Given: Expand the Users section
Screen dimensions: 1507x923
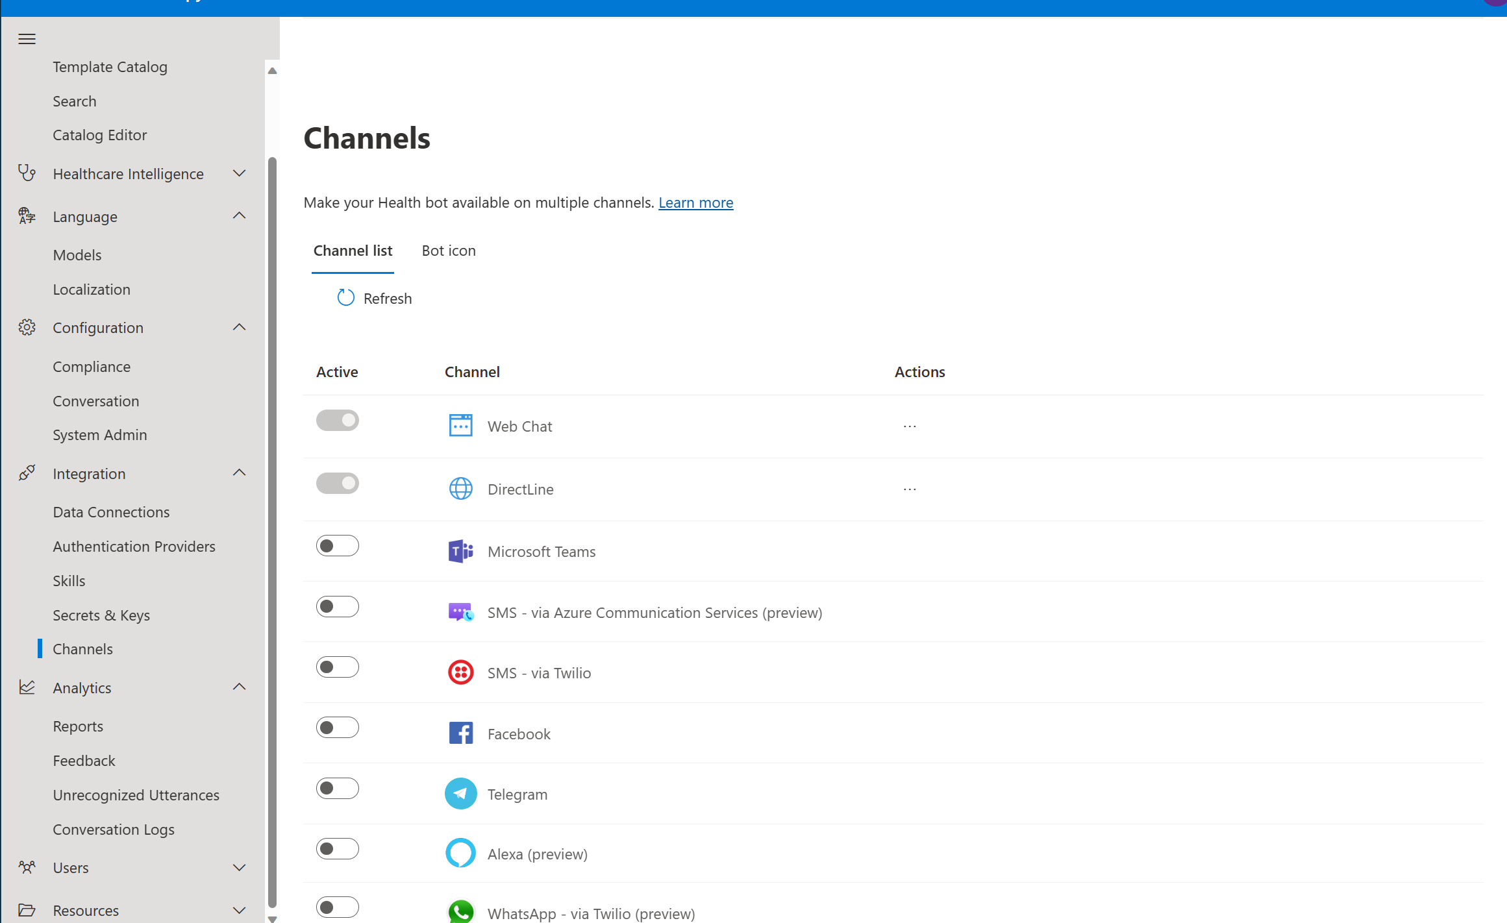Looking at the screenshot, I should 239,867.
